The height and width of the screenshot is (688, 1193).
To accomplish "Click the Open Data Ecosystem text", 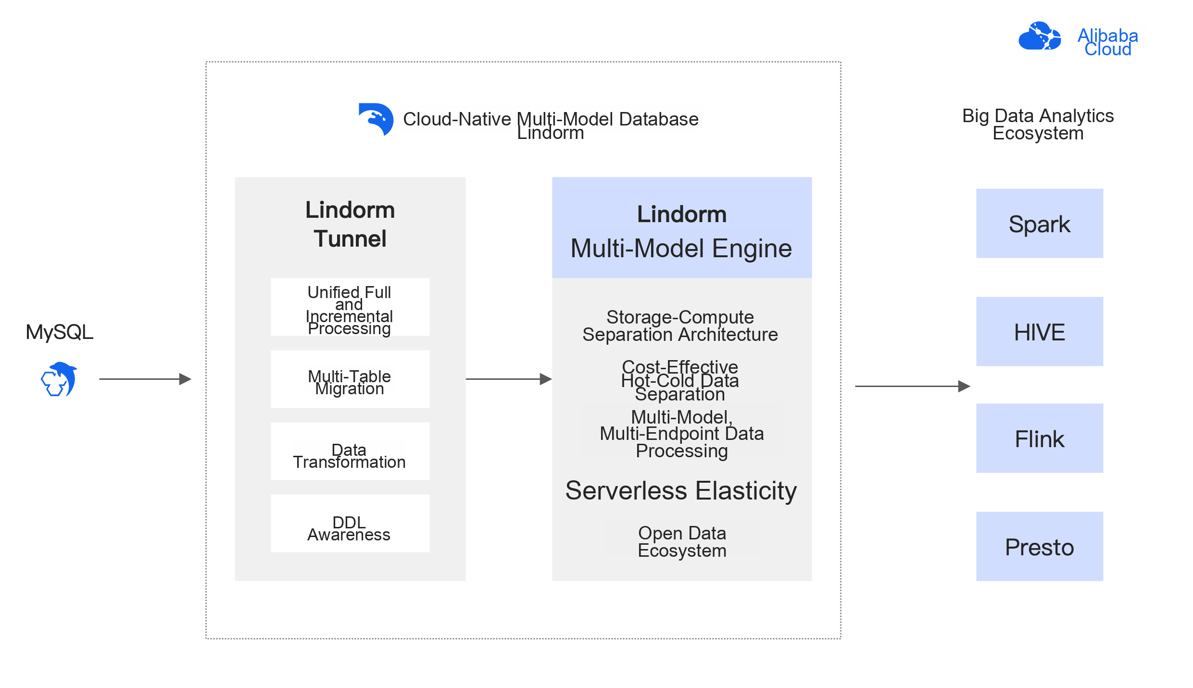I will 682,542.
